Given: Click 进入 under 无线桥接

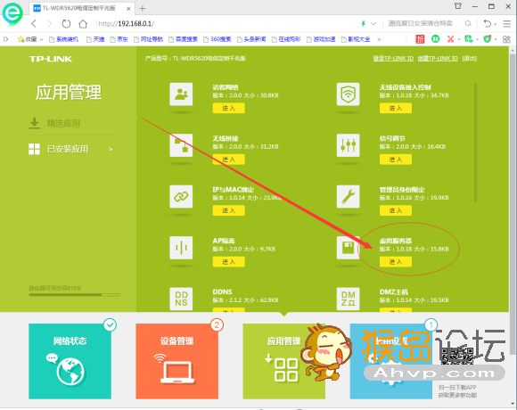Looking at the screenshot, I should [x=229, y=160].
